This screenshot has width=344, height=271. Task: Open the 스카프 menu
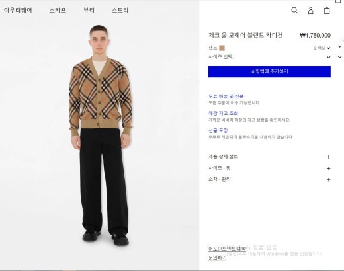point(58,10)
